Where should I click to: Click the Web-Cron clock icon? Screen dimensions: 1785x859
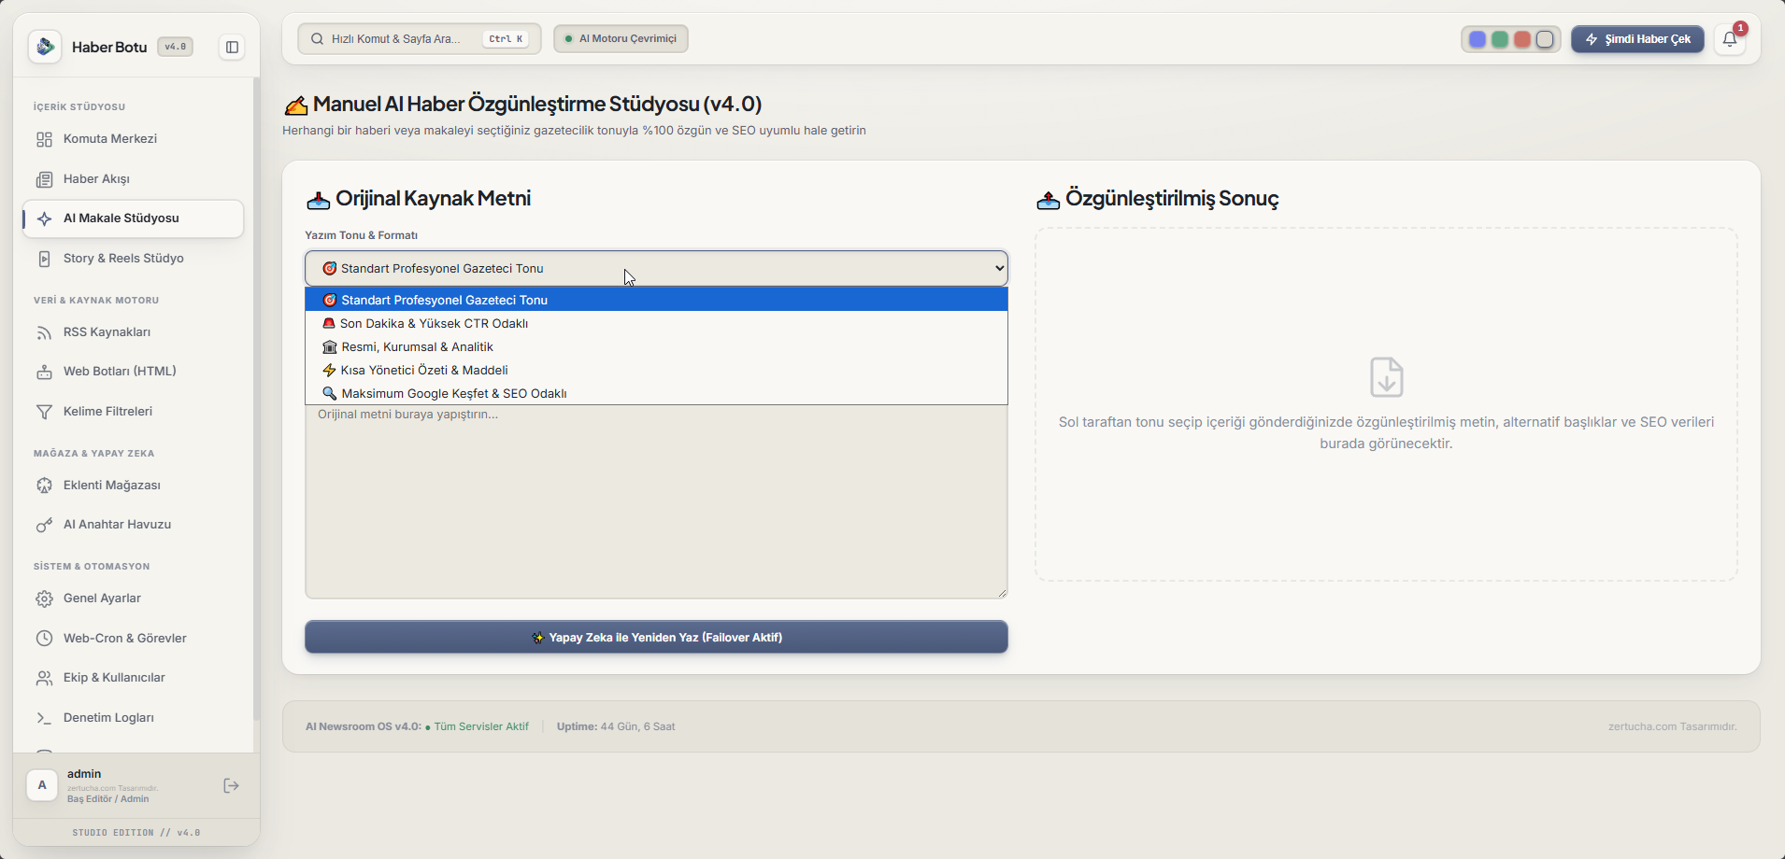pos(44,639)
